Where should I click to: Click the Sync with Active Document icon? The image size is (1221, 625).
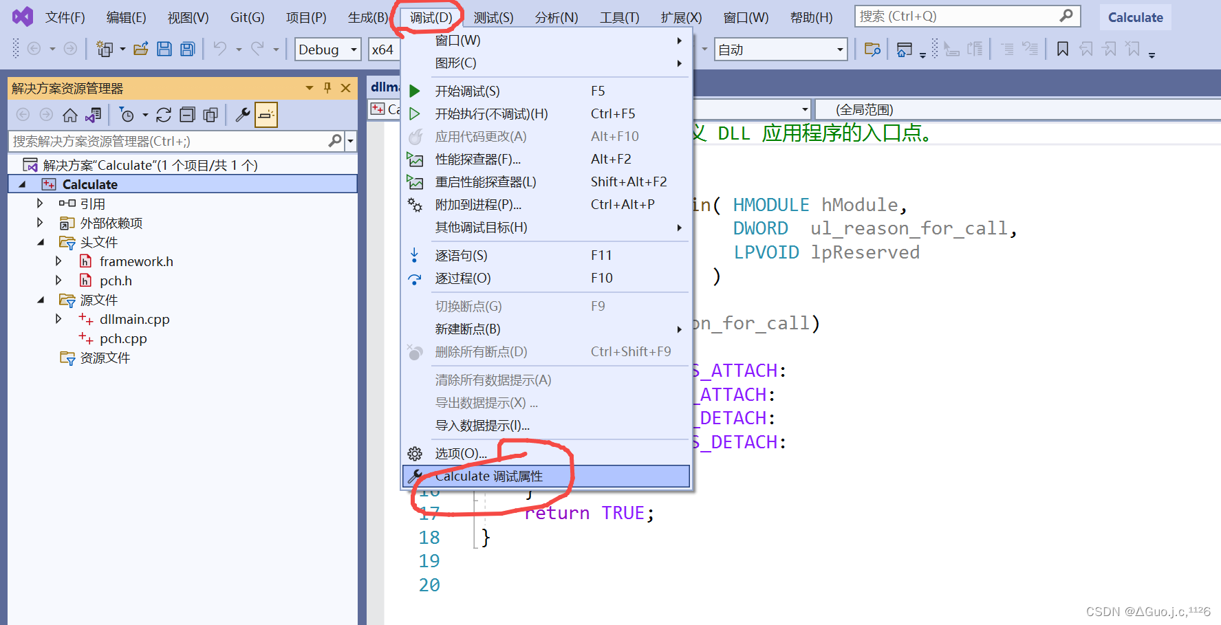point(164,115)
